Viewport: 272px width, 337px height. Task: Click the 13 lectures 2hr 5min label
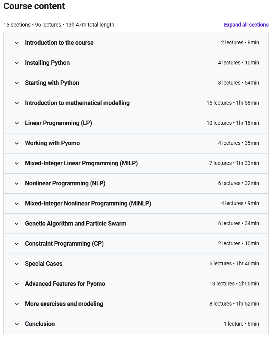point(234,284)
